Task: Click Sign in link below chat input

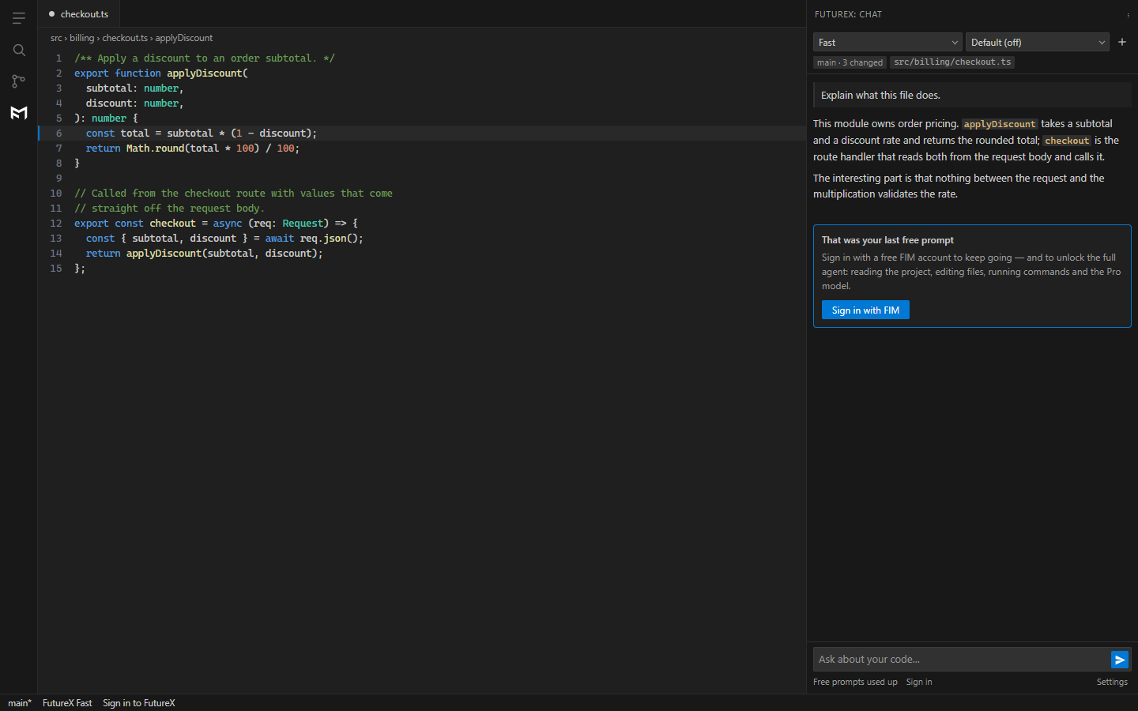Action: [x=919, y=682]
